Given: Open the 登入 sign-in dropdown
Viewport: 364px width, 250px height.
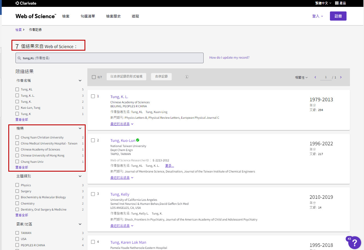Looking at the screenshot, I should pos(318,16).
